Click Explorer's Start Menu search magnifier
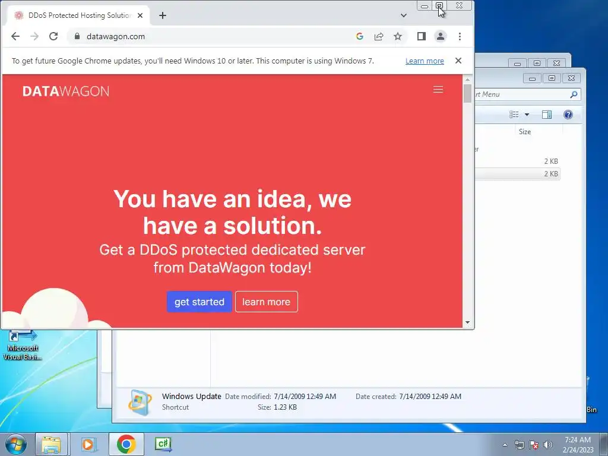608x456 pixels. tap(574, 94)
